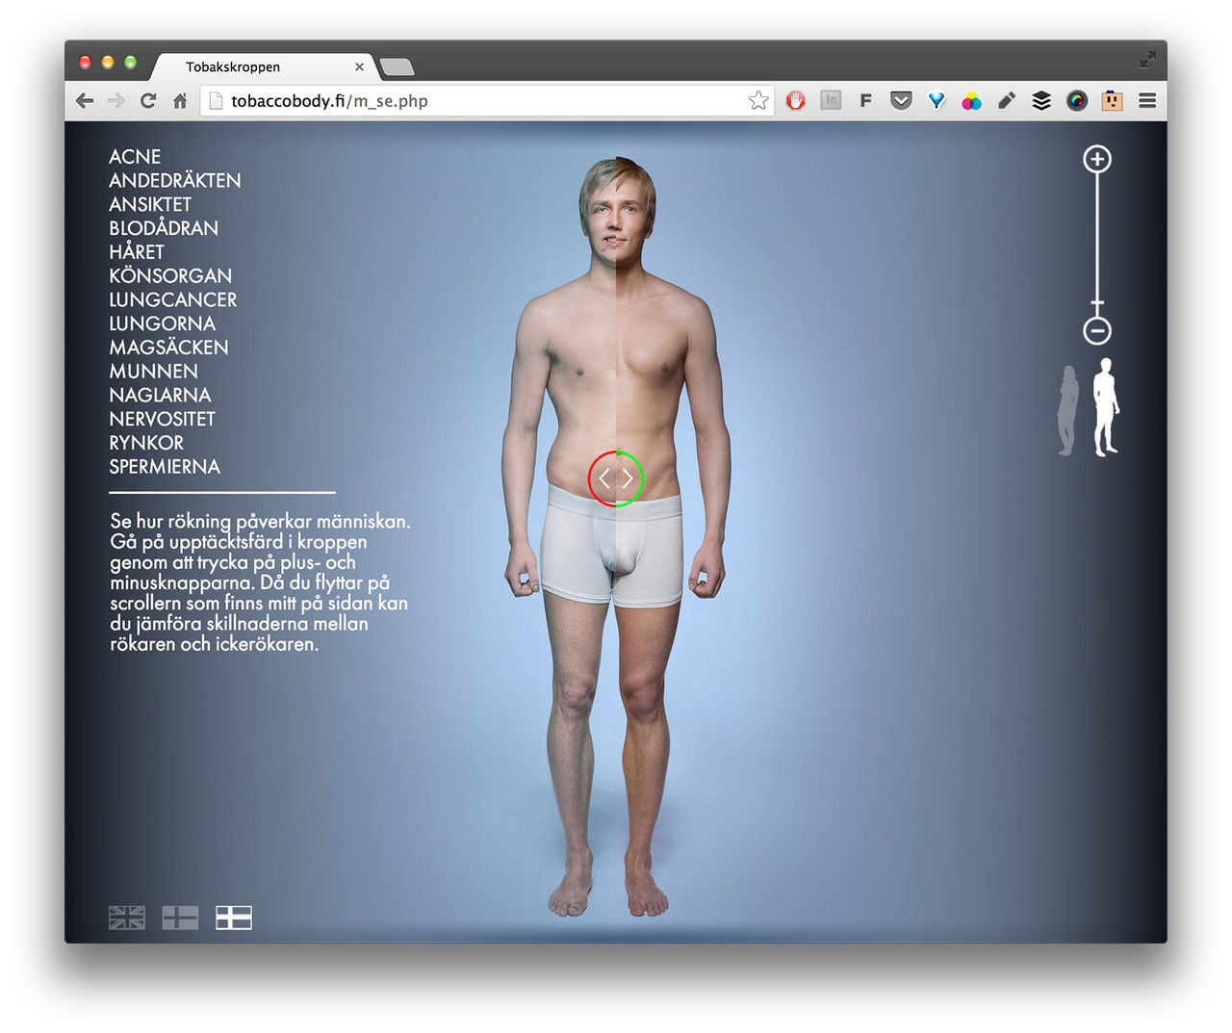Select HÅRET from the body list
1232x1033 pixels.
pos(137,252)
